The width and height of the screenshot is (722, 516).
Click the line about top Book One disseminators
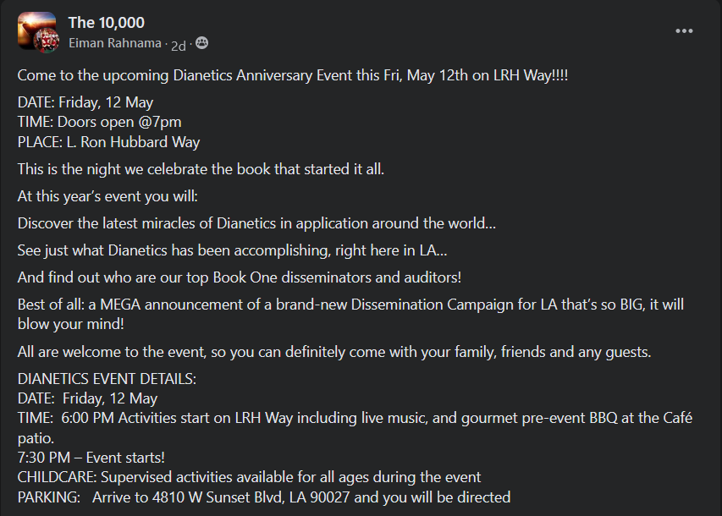240,277
